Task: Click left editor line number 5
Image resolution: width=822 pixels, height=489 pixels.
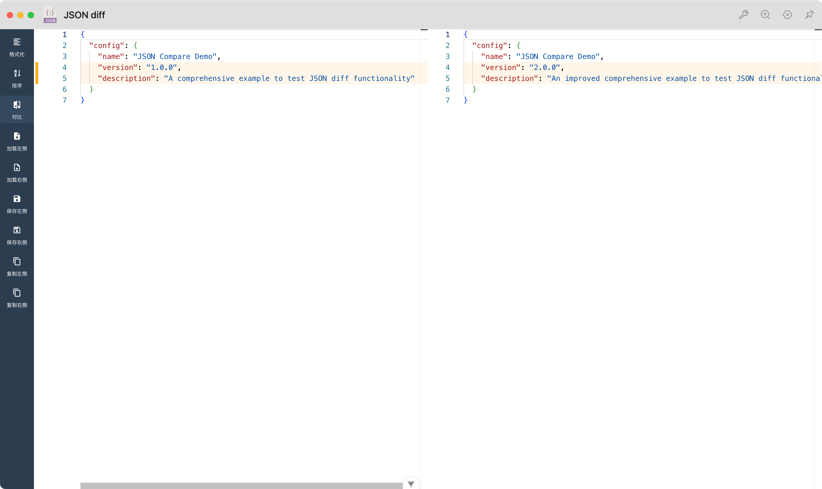Action: click(64, 79)
